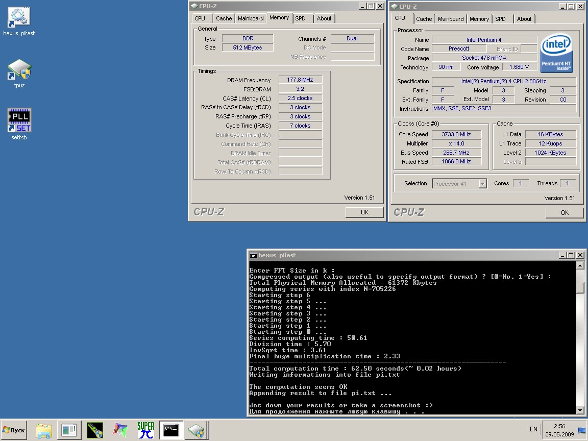
Task: Expand the Processor #1 selection dropdown
Action: (483, 184)
